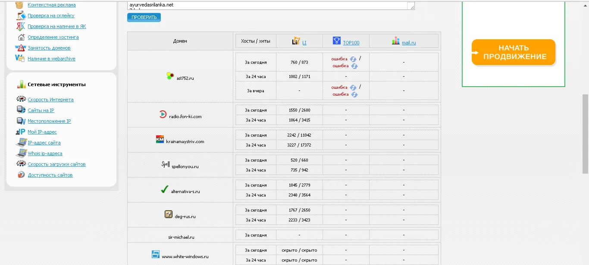This screenshot has height=265, width=589.
Task: Open the Занятость доменов link
Action: click(49, 48)
